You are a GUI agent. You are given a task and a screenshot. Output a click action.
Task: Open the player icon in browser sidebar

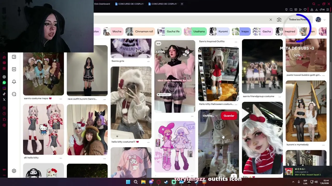pyautogui.click(x=4, y=108)
